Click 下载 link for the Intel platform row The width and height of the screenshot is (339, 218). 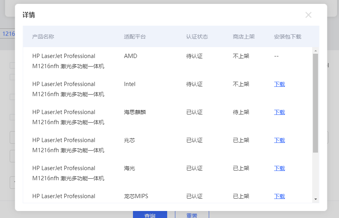(279, 84)
